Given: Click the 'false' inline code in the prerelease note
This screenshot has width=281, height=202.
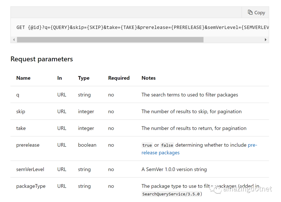Looking at the screenshot, I should tap(167, 145).
